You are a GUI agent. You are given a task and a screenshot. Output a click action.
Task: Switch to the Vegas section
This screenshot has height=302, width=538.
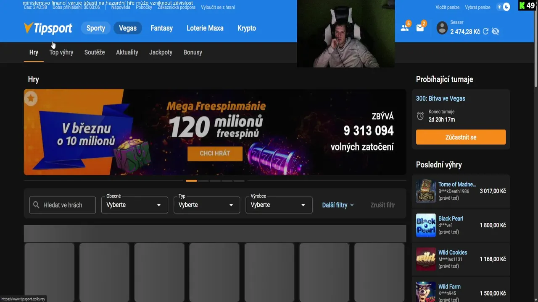(x=128, y=28)
